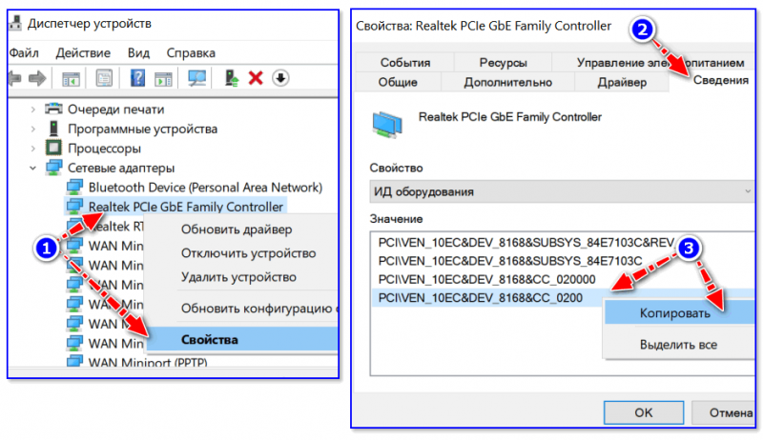This screenshot has height=440, width=763.
Task: Choose Обновить конфигурацию from context menu
Action: pos(259,309)
